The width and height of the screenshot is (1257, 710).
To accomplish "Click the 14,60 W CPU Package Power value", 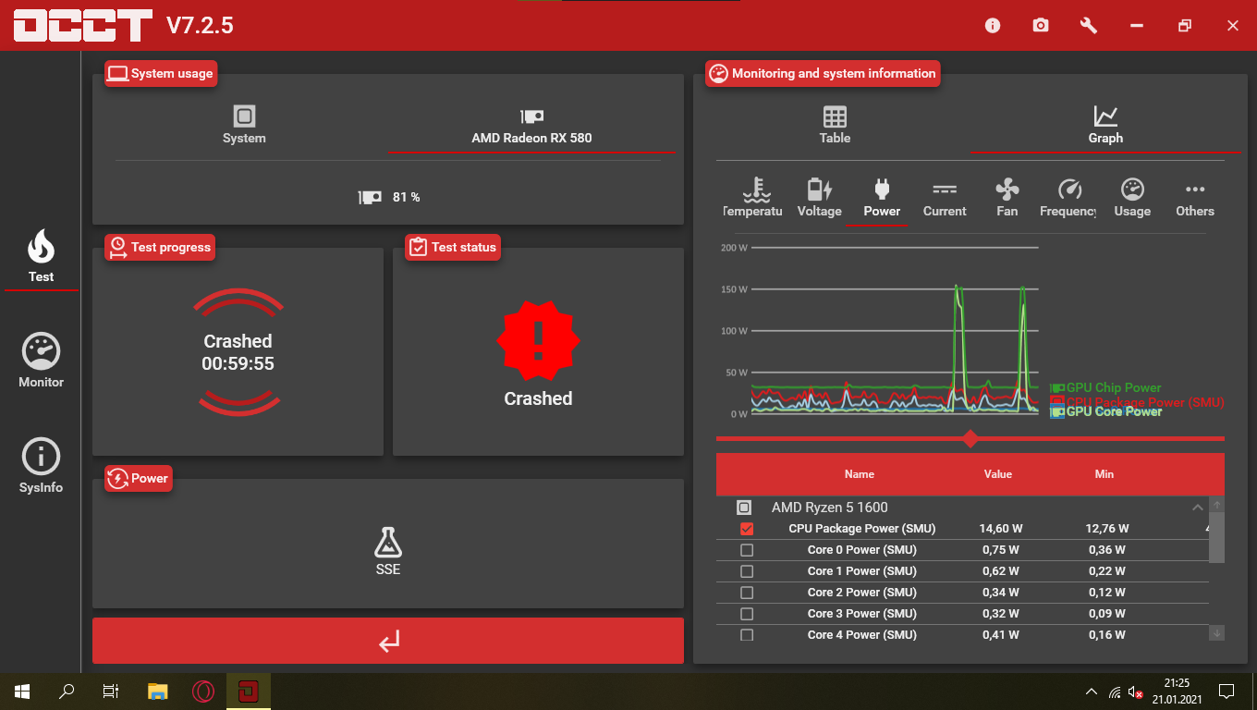I will [1001, 529].
